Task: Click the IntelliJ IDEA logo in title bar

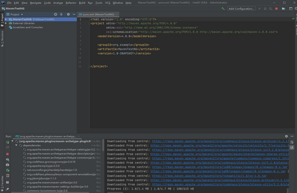Action: pyautogui.click(x=3, y=3)
